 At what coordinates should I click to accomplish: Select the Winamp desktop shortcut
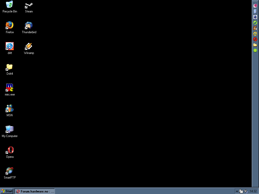coord(29,48)
